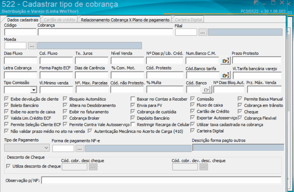Toggle Permite Seleção Cliente ECF checkbox

click(7, 124)
